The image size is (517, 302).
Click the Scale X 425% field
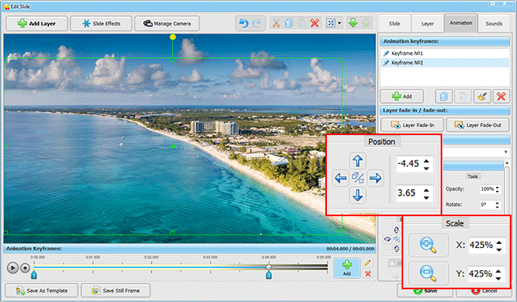pos(481,245)
